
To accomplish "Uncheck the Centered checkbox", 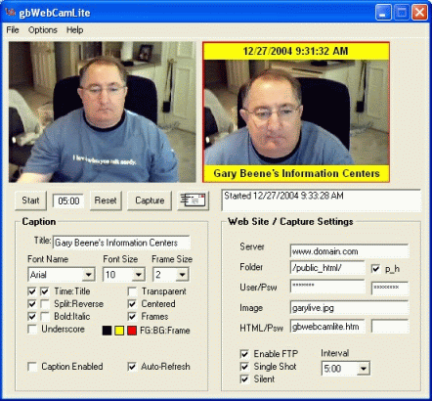I will pos(132,304).
